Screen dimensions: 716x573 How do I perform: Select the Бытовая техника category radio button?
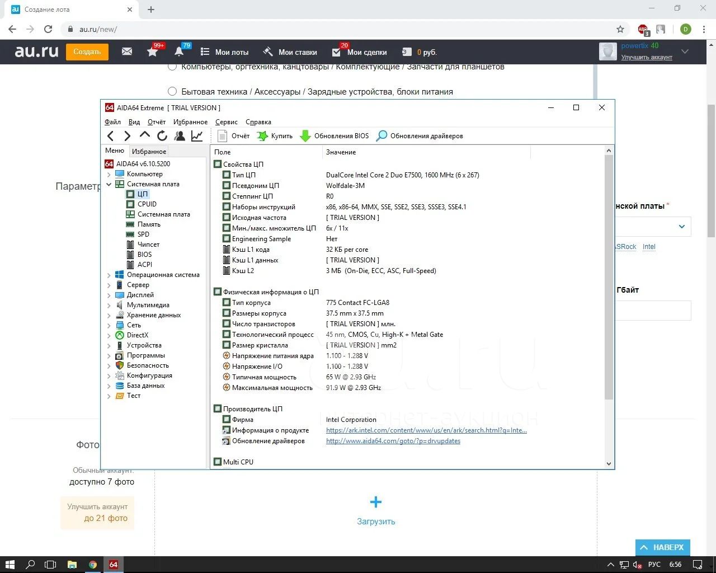(x=172, y=91)
